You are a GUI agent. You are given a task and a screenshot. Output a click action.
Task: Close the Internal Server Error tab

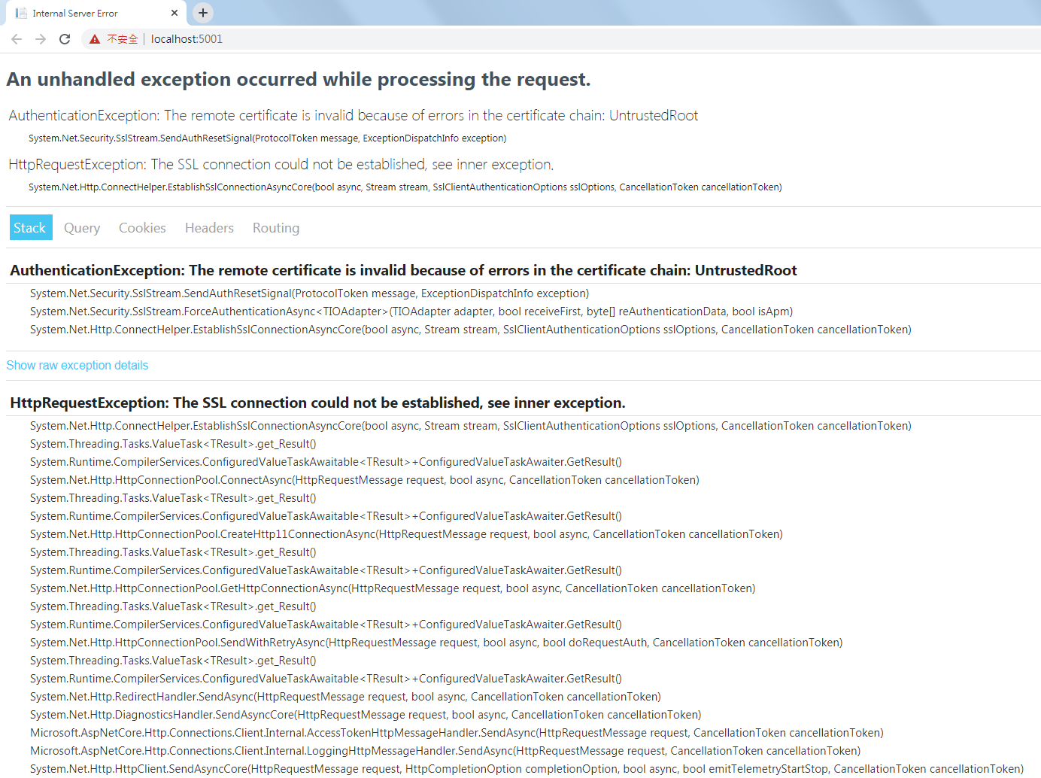coord(175,13)
